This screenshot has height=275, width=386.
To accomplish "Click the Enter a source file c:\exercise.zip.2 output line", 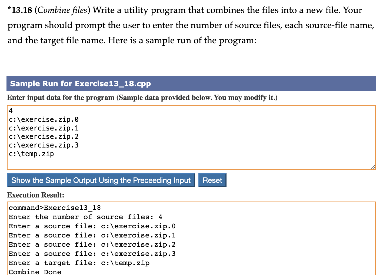I will (92, 244).
